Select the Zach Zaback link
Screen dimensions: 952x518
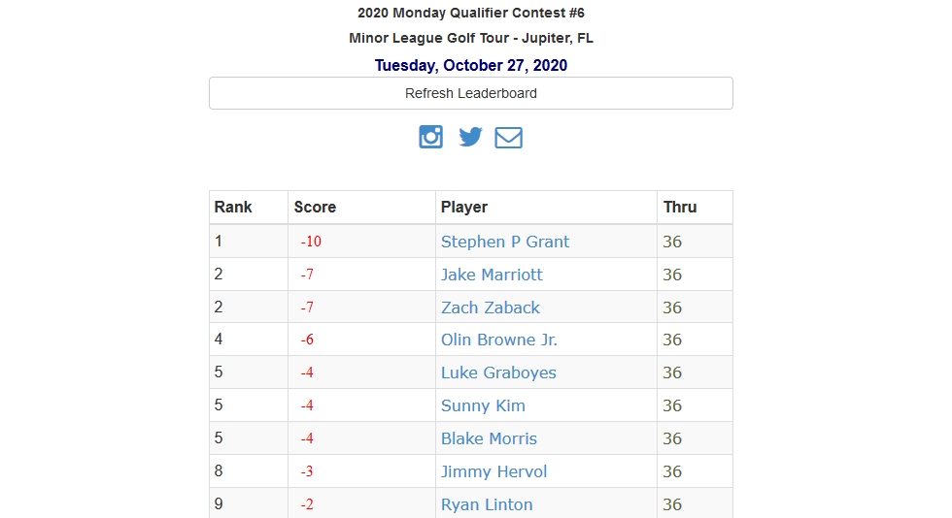click(490, 308)
